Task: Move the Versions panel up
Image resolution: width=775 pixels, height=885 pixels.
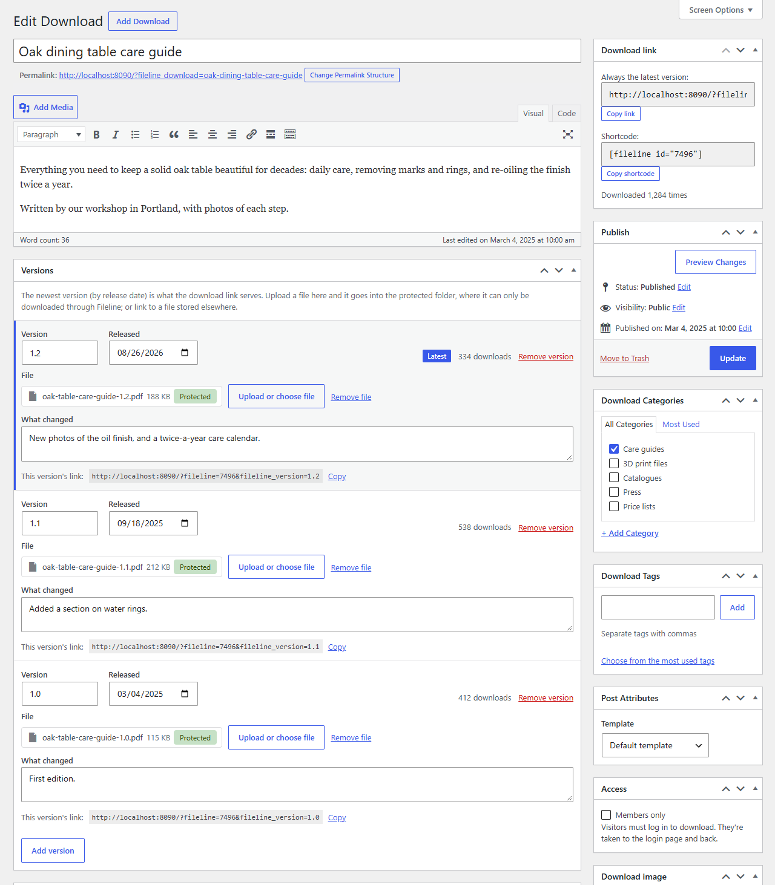Action: 544,270
